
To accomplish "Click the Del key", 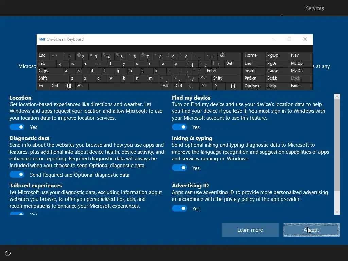I will click(232, 63).
